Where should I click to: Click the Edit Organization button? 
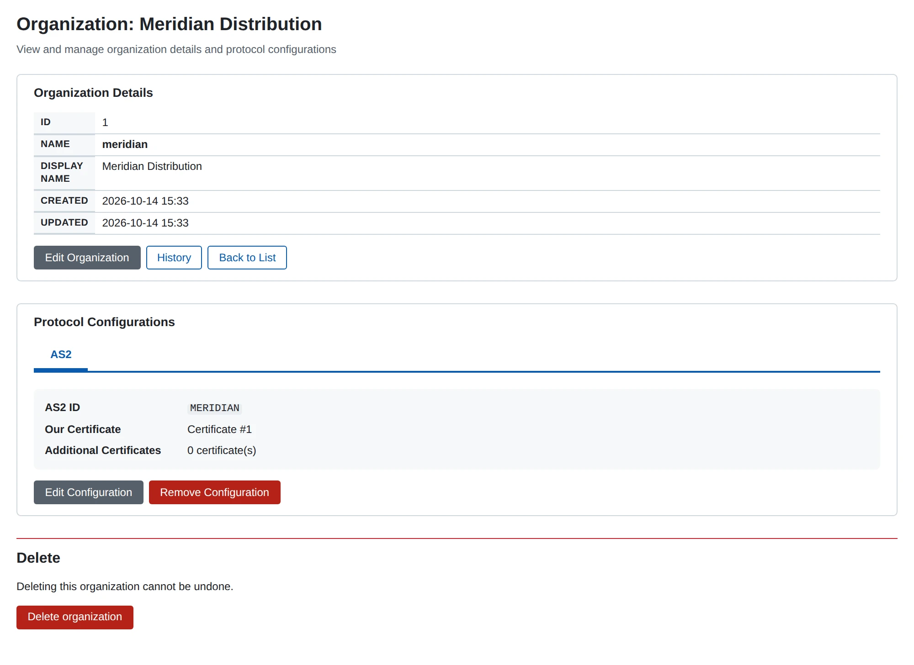(87, 258)
